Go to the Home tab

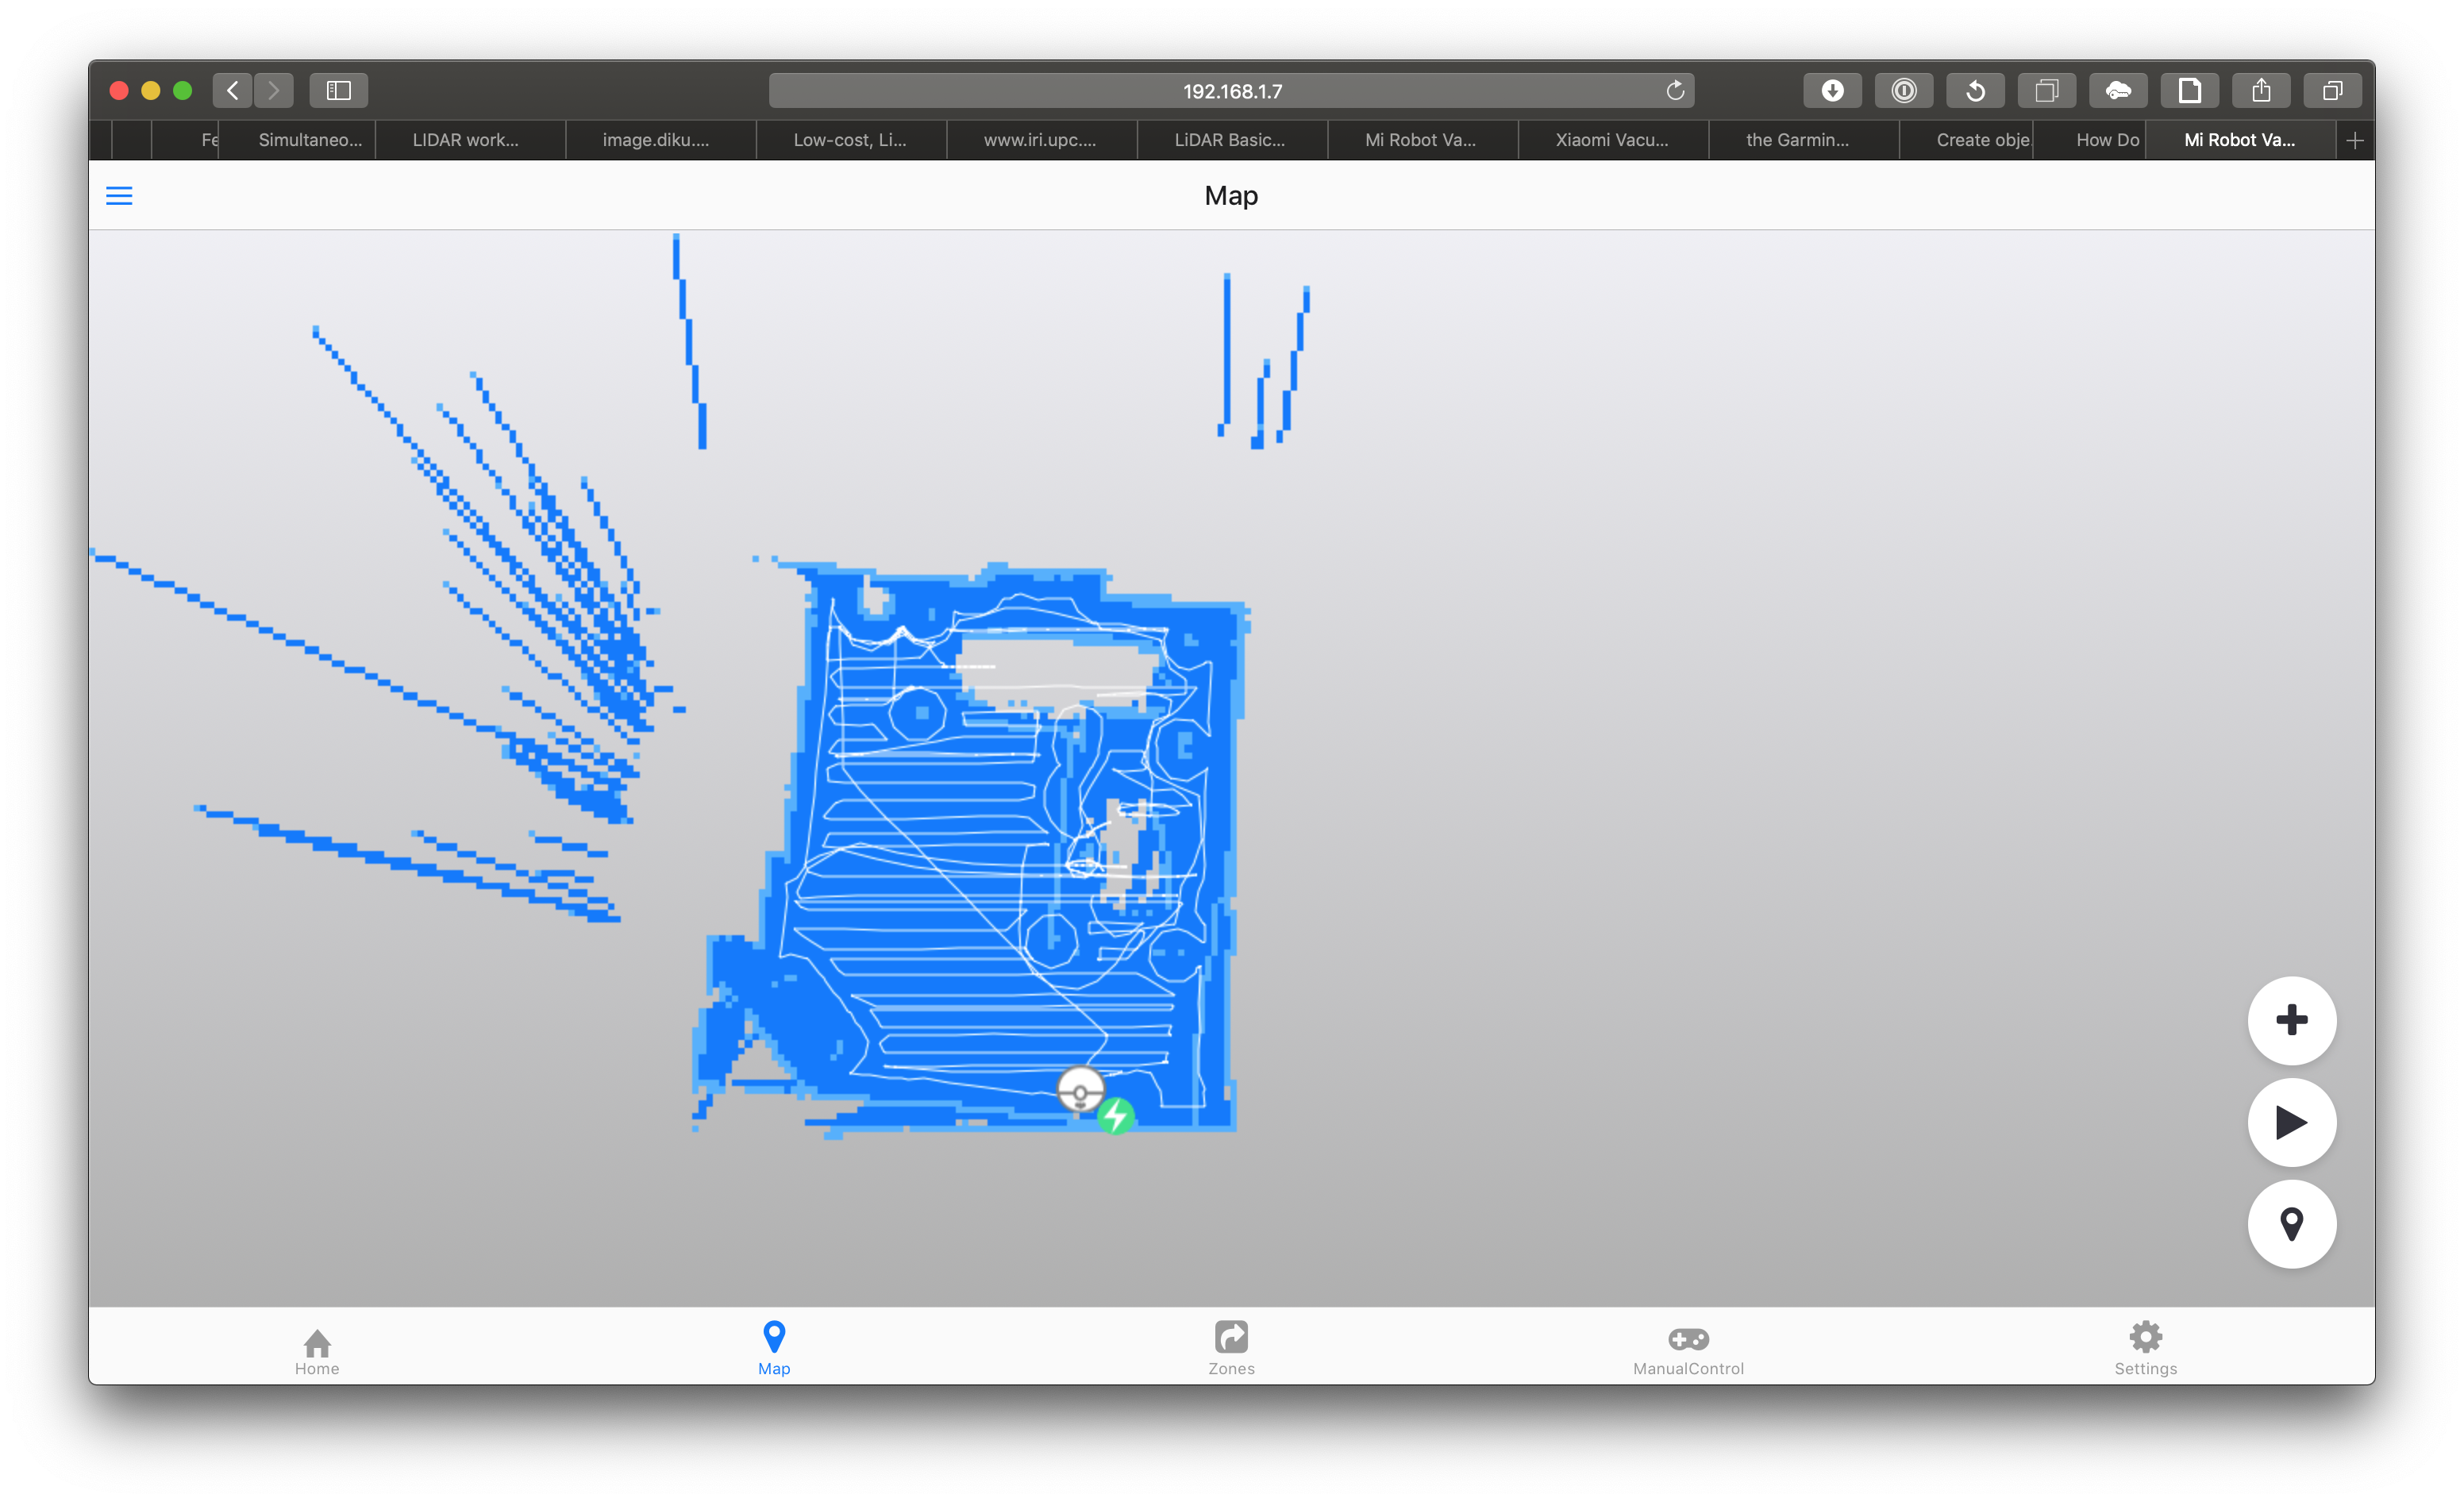(x=317, y=1351)
